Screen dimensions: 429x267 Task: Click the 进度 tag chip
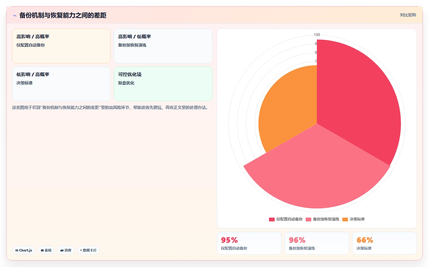(x=66, y=250)
